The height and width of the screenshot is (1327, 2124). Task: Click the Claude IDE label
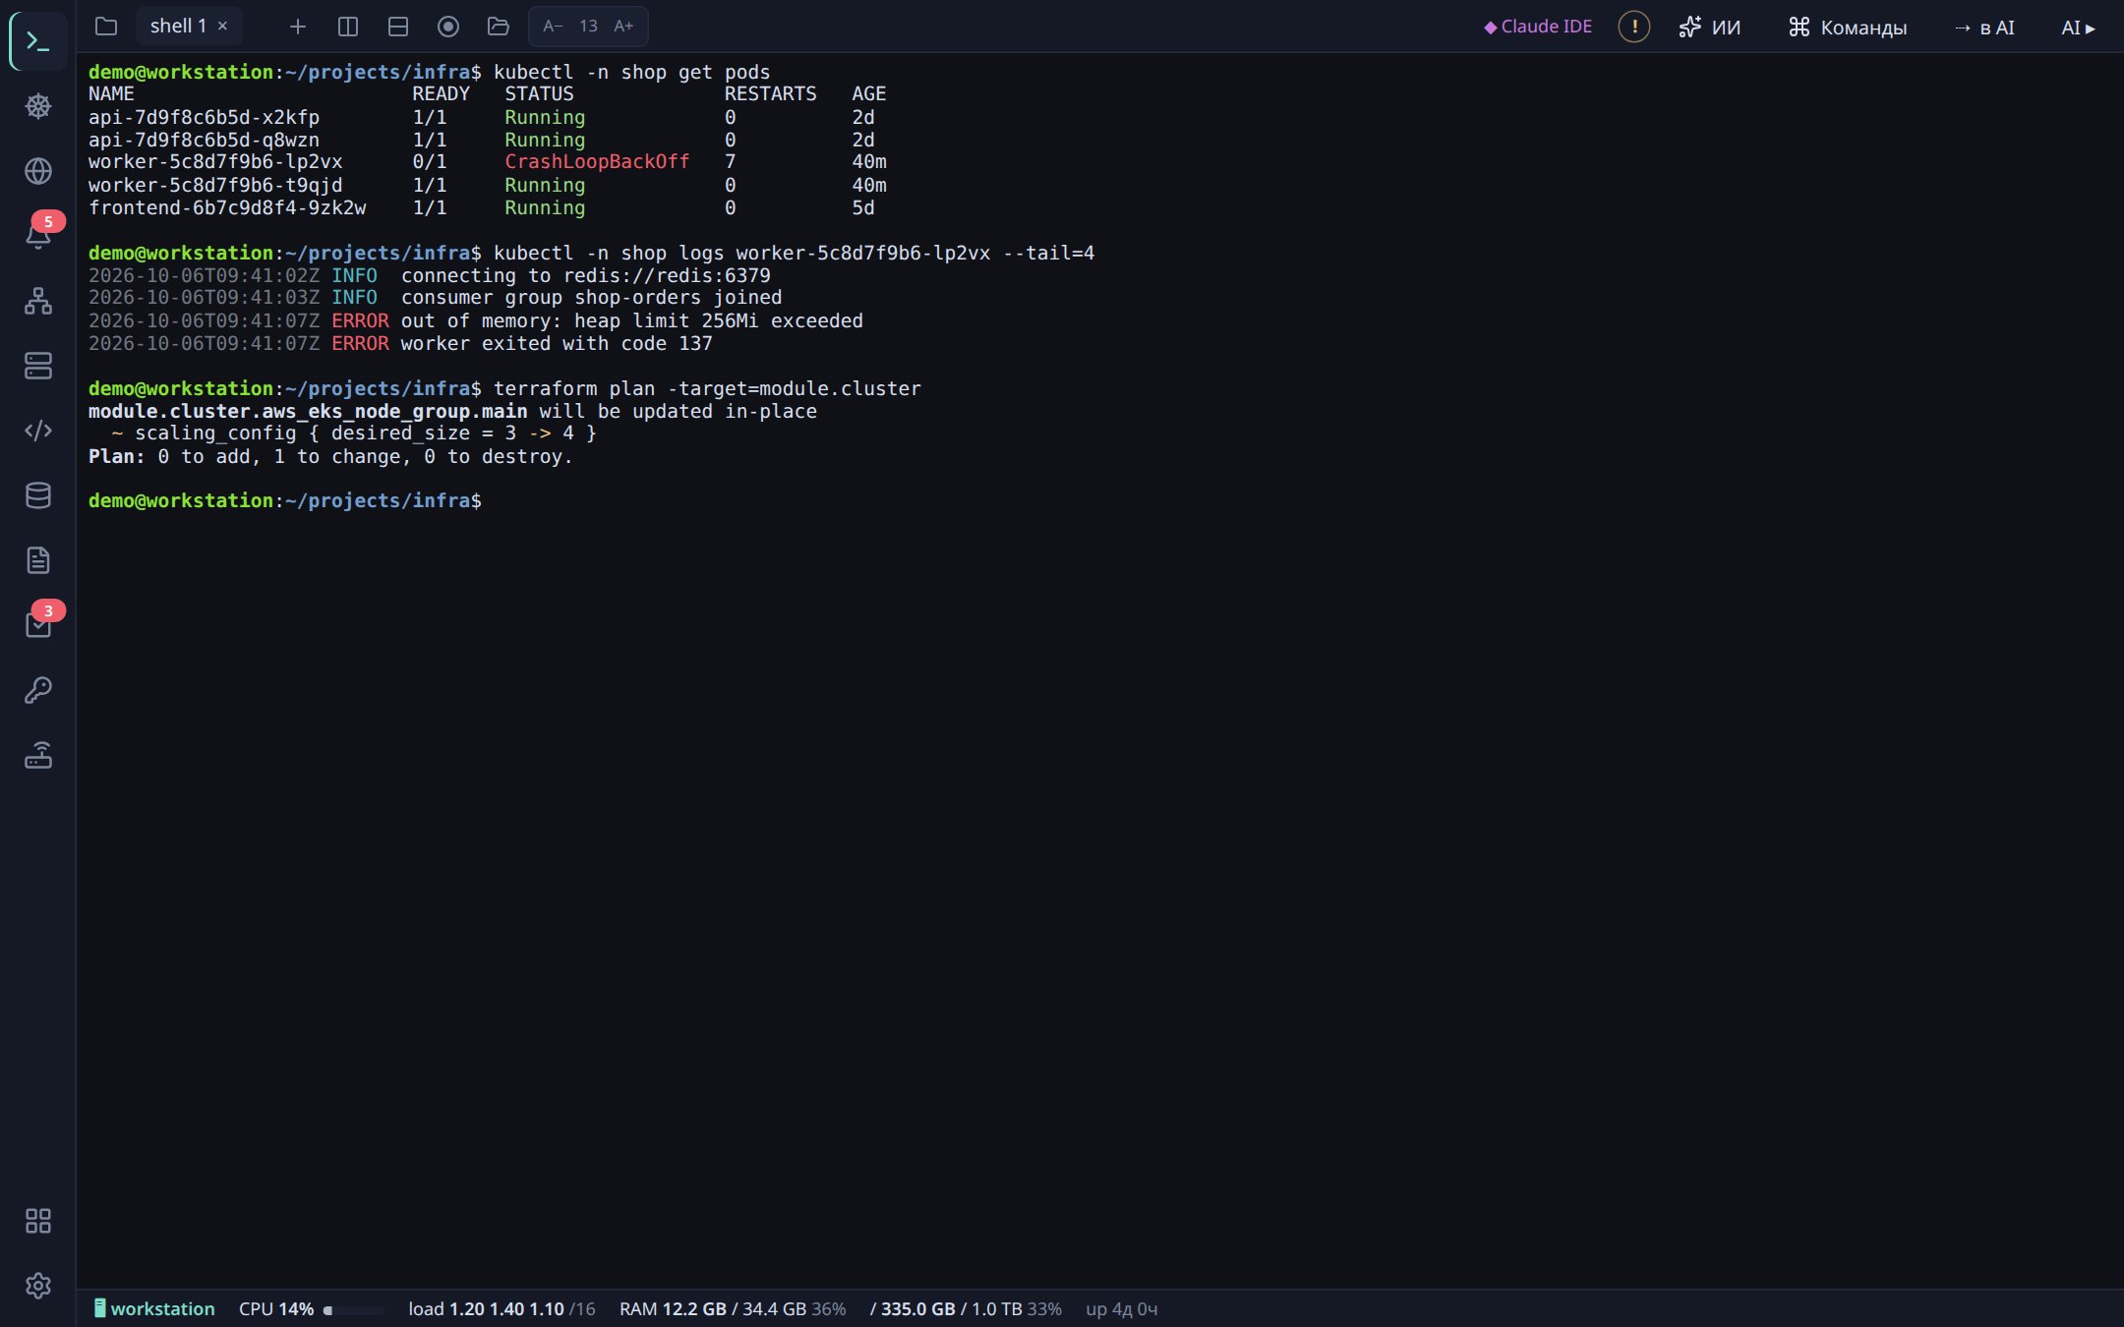pos(1538,27)
